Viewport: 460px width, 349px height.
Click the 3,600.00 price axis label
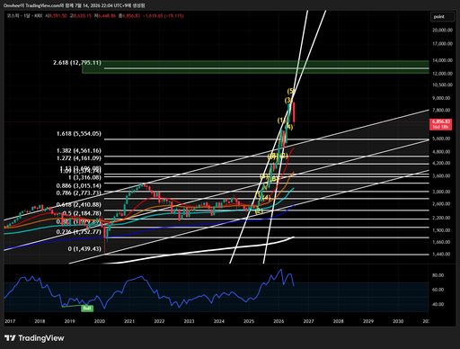(x=441, y=176)
